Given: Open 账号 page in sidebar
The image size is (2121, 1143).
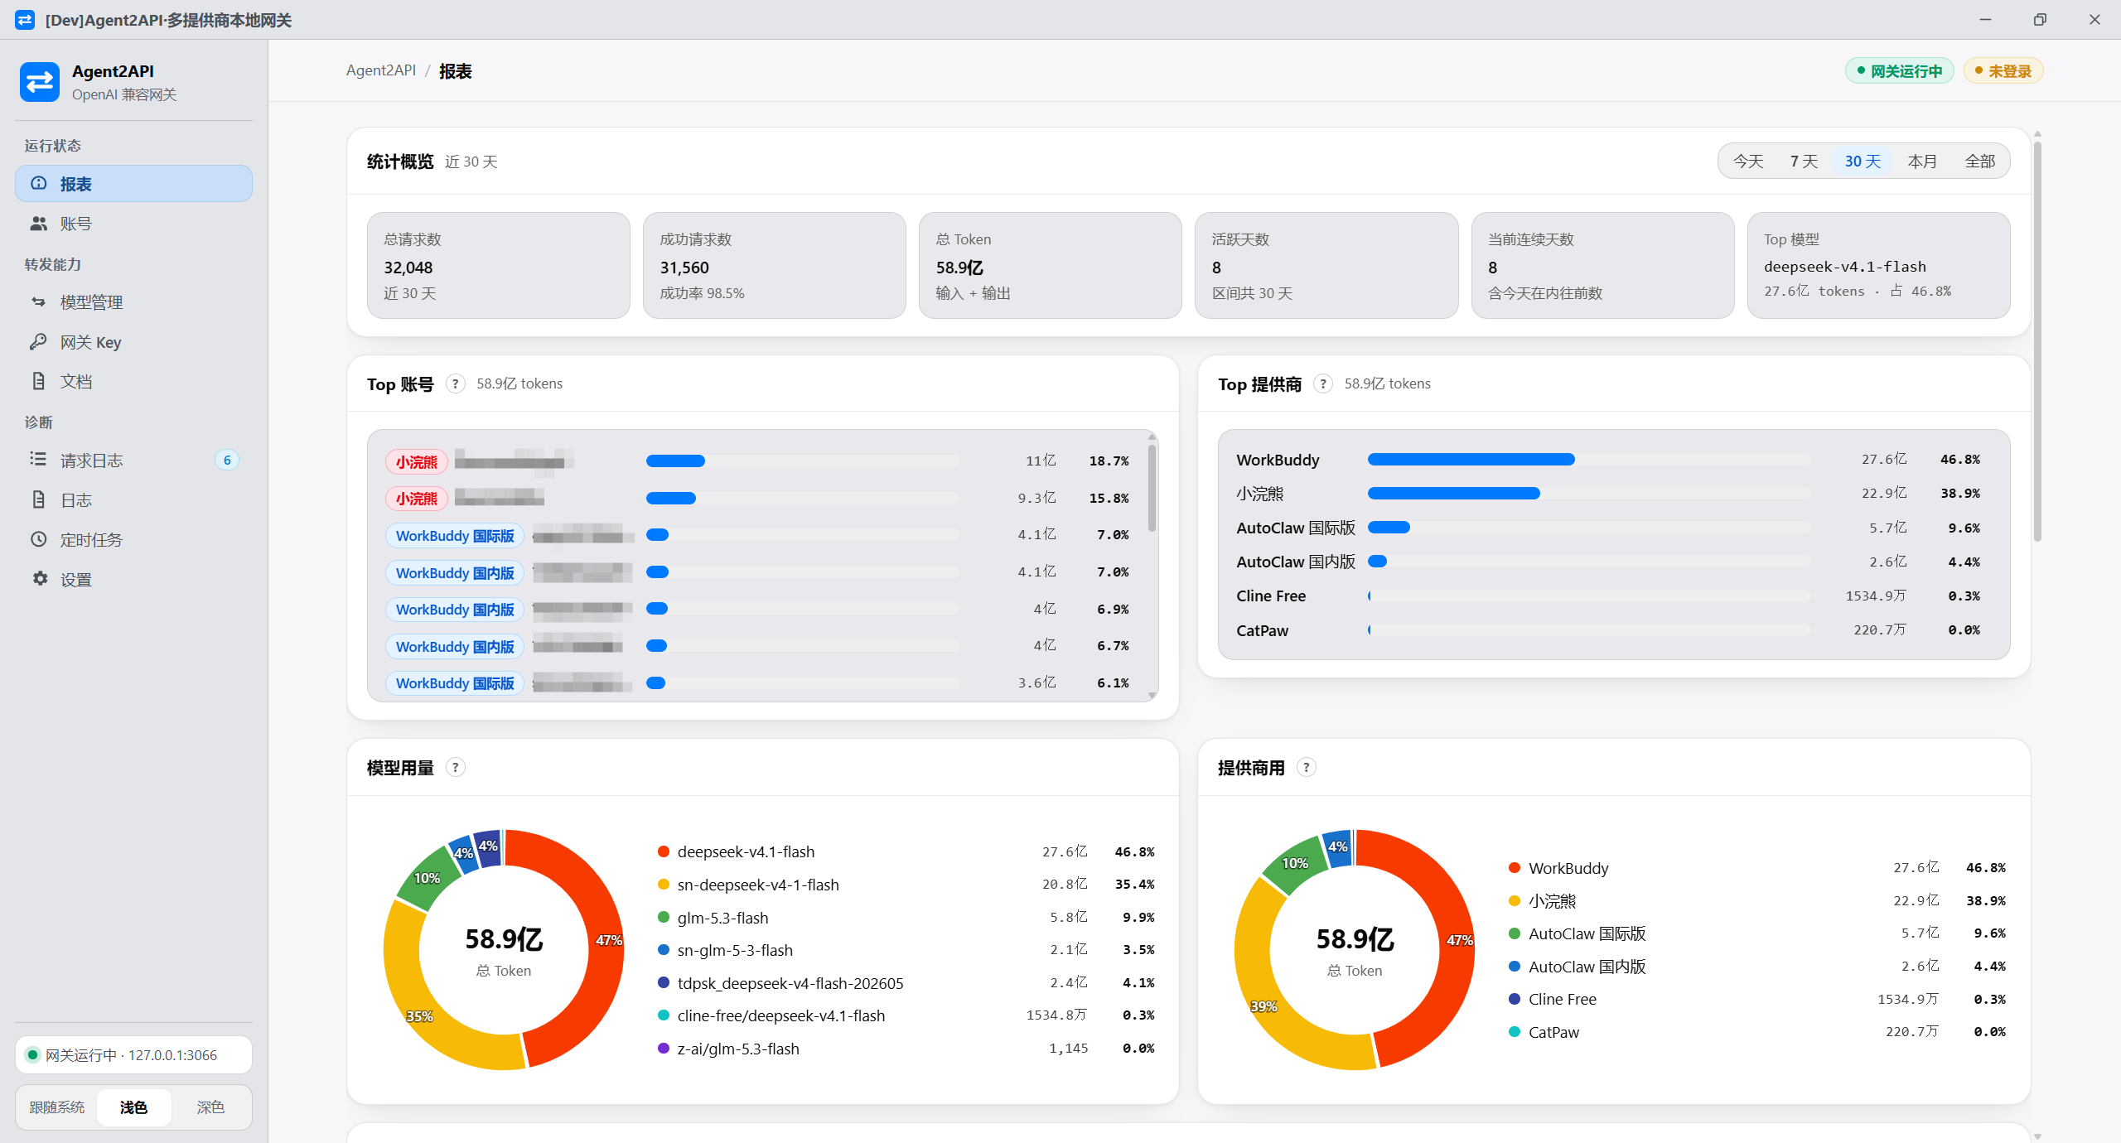Looking at the screenshot, I should pyautogui.click(x=134, y=224).
